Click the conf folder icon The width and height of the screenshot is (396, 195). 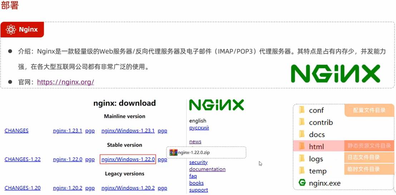[x=302, y=110]
